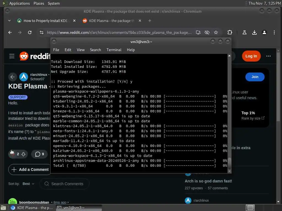The height and width of the screenshot is (211, 282).
Task: Open Reddit hamburger navigation menu
Action: pos(12,56)
